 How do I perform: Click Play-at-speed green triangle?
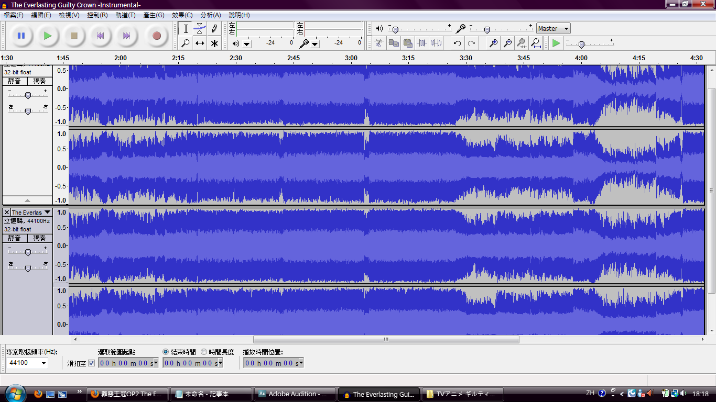pyautogui.click(x=556, y=43)
